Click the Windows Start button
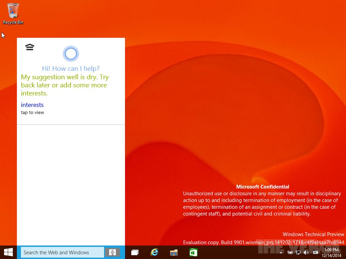 click(x=8, y=252)
